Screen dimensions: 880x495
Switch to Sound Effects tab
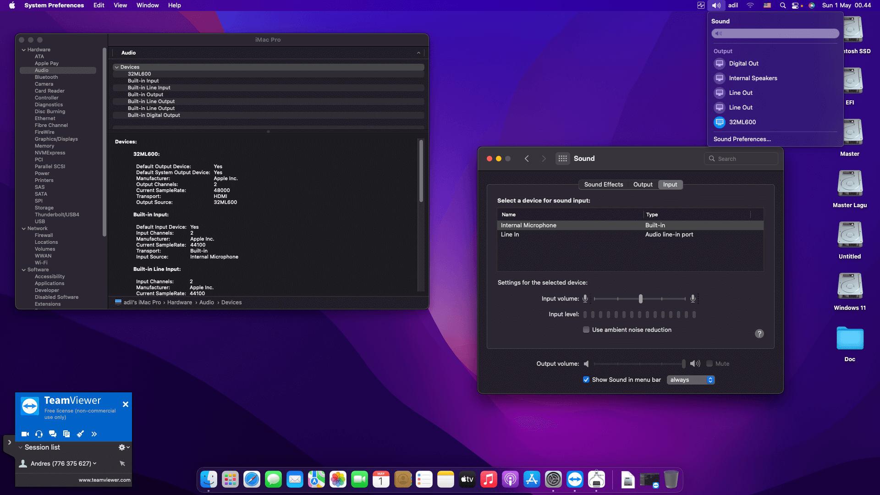tap(603, 184)
